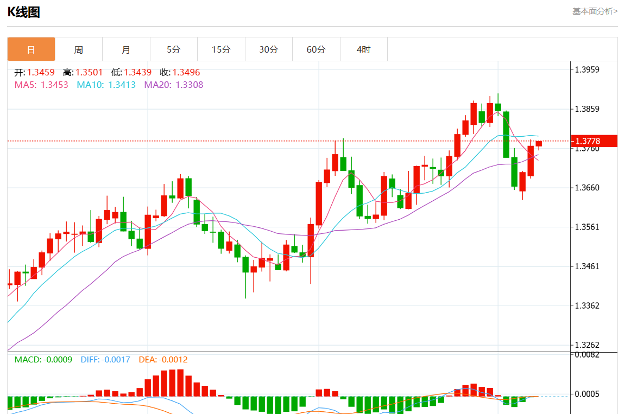Open the 基本面分析> link
The image size is (631, 414).
point(595,11)
